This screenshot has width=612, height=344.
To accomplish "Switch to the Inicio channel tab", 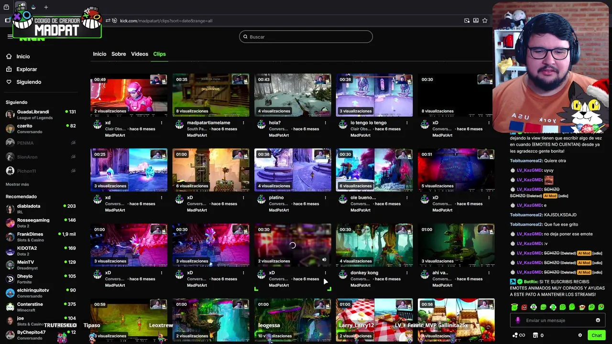I will (99, 54).
